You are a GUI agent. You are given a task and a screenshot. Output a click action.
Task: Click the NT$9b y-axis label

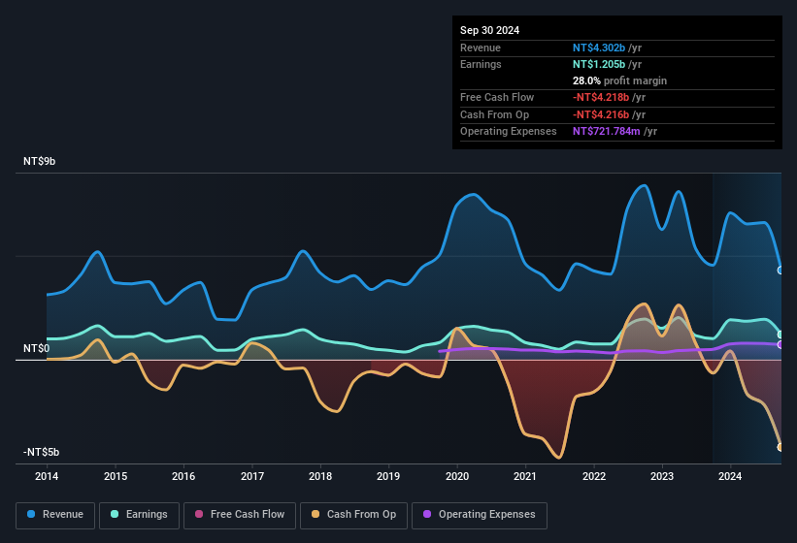[x=39, y=161]
